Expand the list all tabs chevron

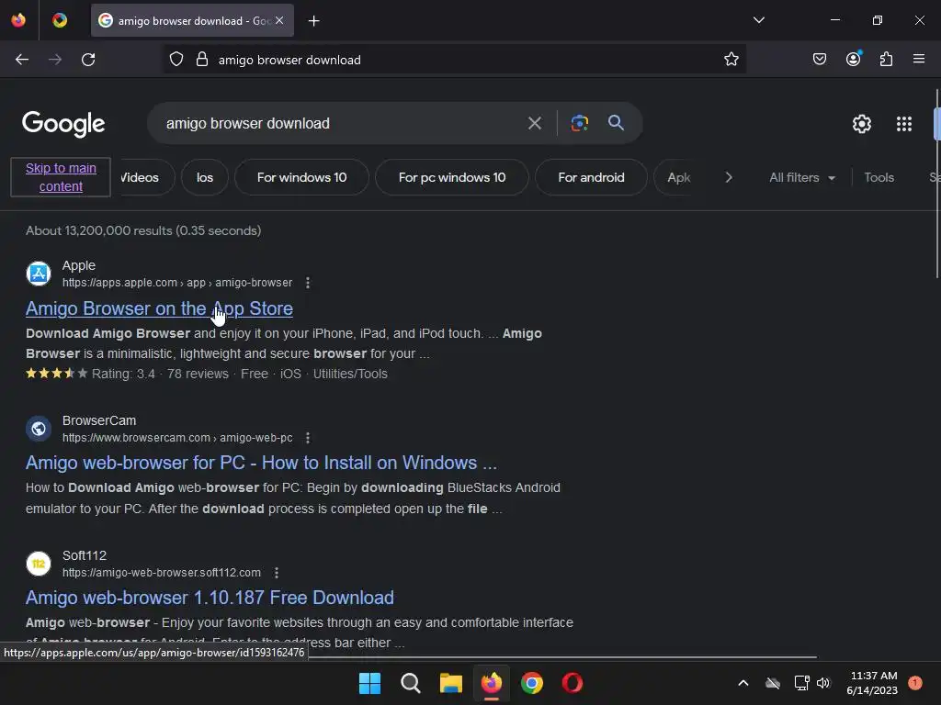(758, 20)
